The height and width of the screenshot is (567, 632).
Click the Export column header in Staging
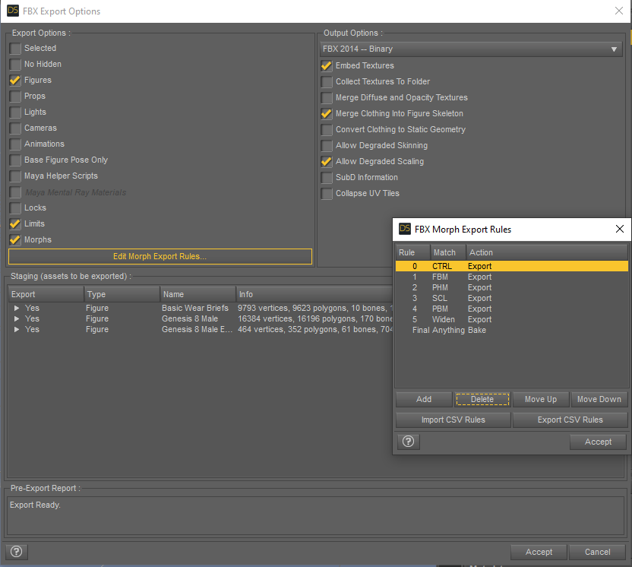pos(46,294)
